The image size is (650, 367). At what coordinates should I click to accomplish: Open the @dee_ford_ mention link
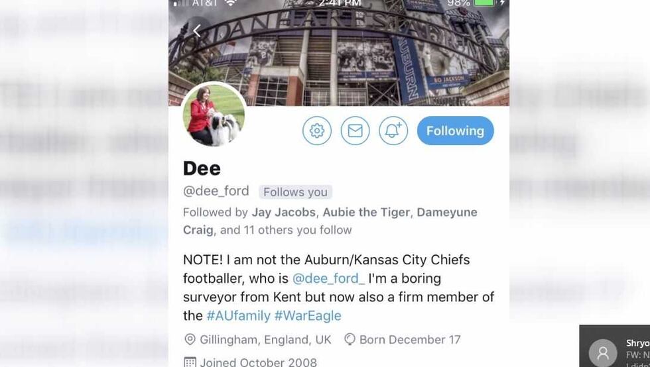(328, 278)
